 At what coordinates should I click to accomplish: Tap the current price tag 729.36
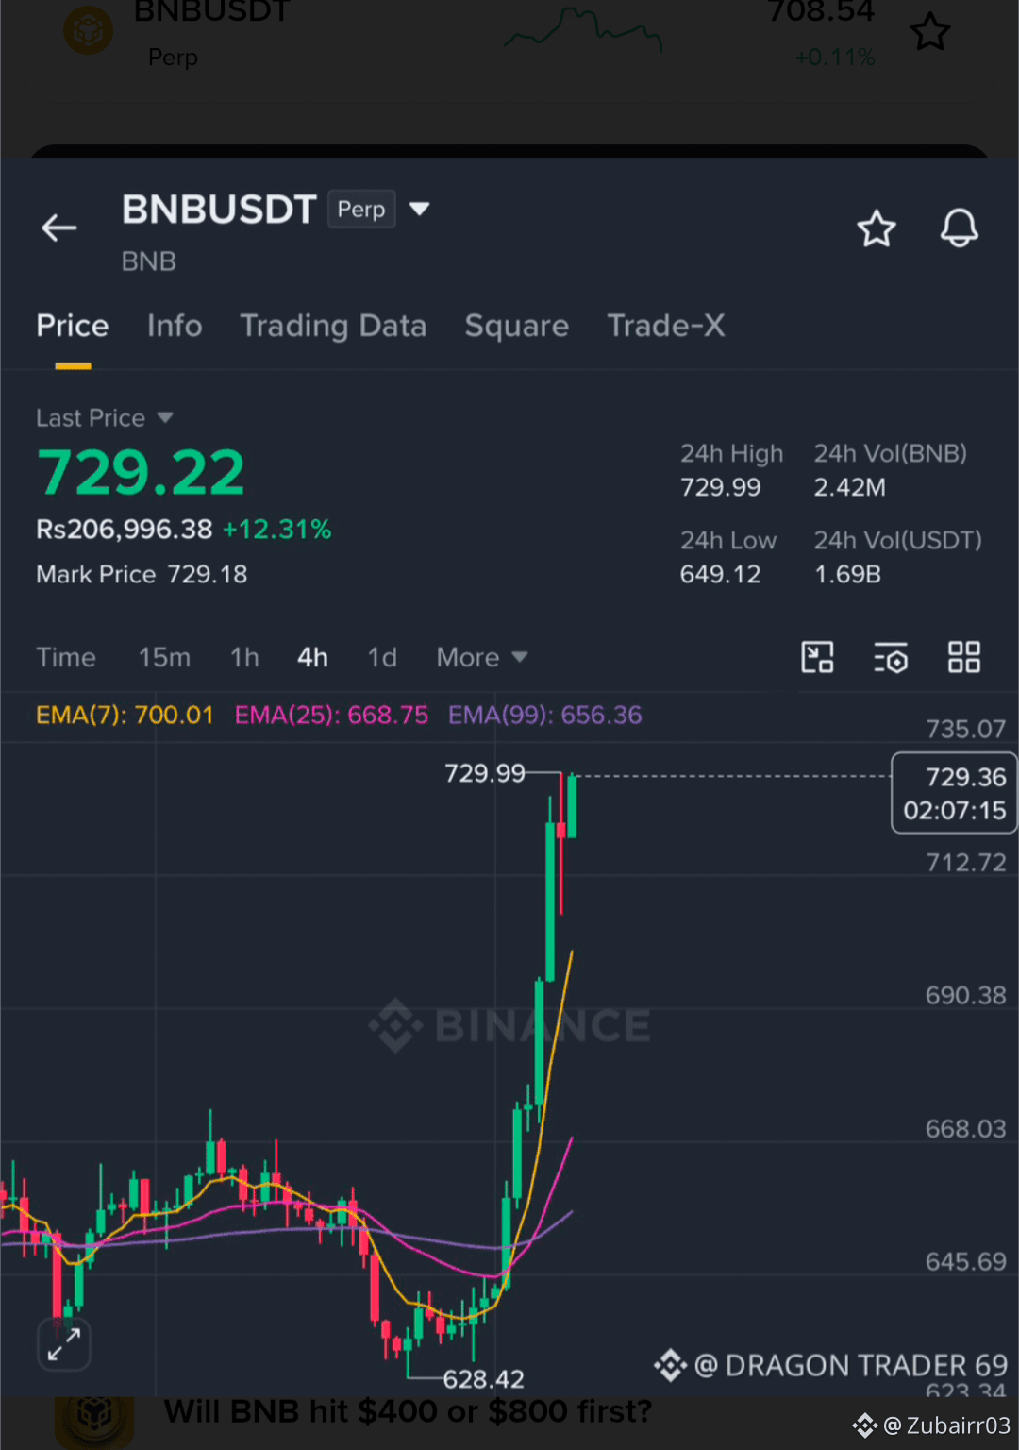coord(954,793)
